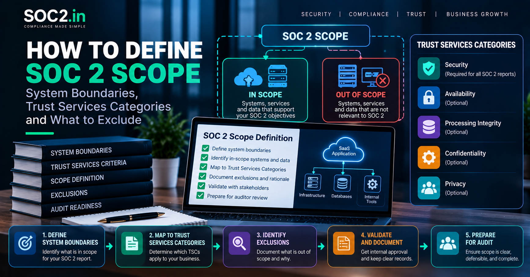The height and width of the screenshot is (277, 530).
Task: Select TRUST in the top header
Action: point(416,14)
